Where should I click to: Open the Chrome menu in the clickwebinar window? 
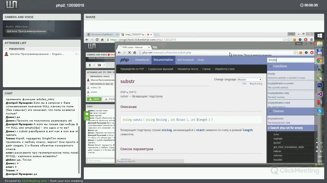point(311,40)
